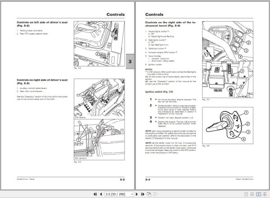Go to the first page
270x198 pixels.
tap(95, 194)
